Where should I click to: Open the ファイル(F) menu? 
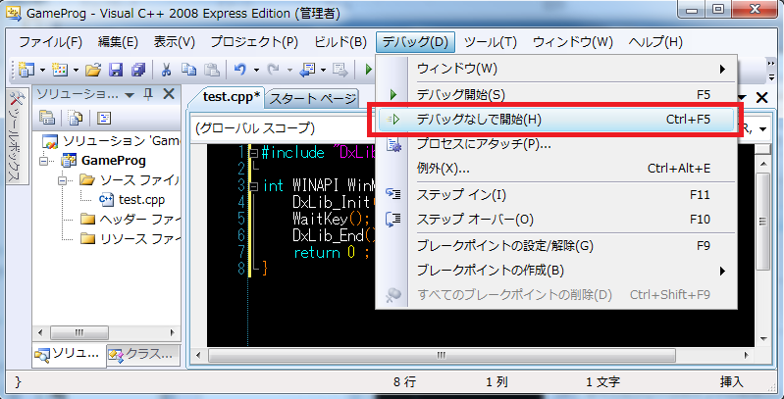pos(50,42)
